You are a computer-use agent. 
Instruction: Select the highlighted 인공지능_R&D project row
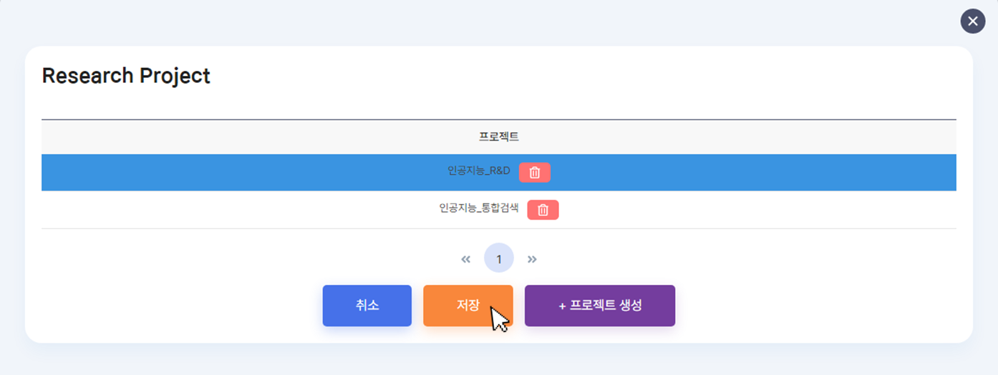(499, 172)
